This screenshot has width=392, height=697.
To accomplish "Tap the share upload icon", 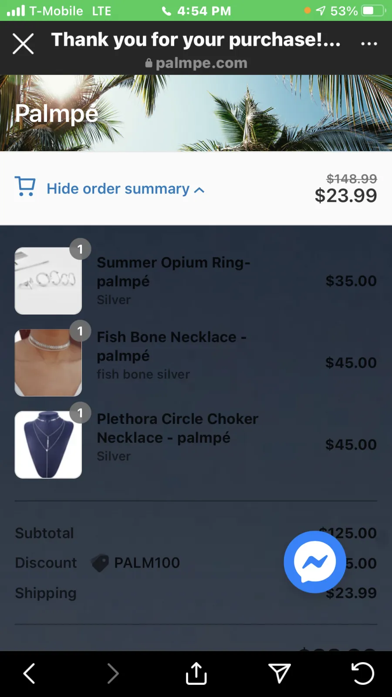I will 196,673.
